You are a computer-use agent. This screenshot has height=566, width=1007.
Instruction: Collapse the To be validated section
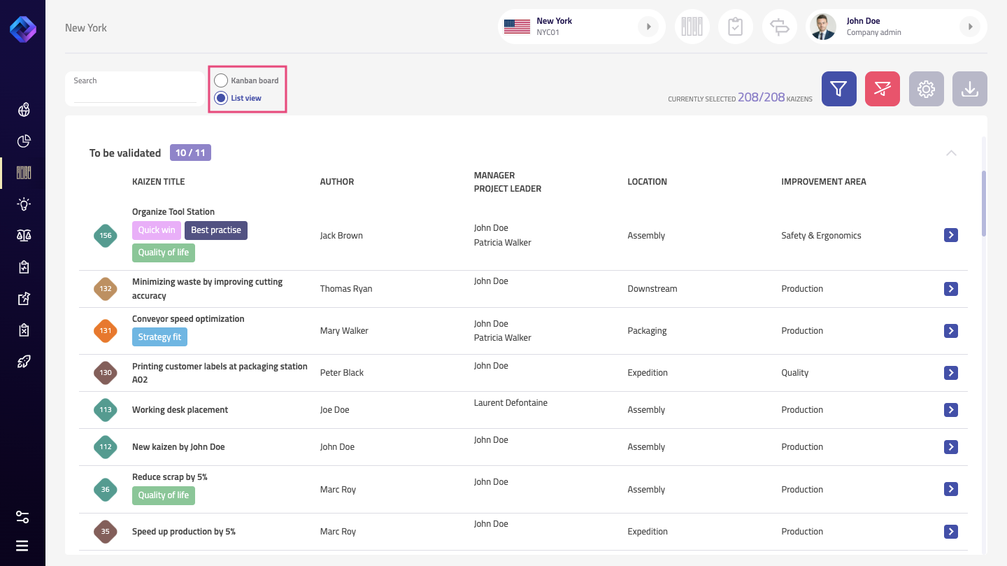coord(951,153)
